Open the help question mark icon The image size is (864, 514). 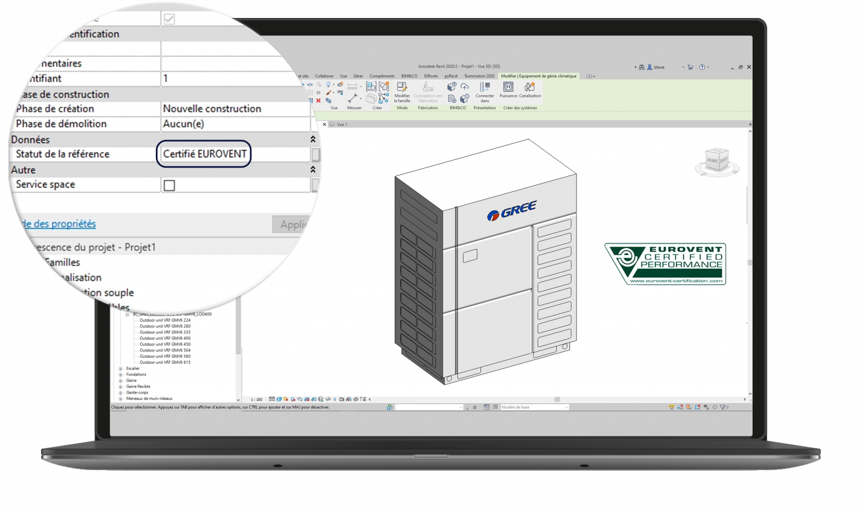pyautogui.click(x=702, y=67)
